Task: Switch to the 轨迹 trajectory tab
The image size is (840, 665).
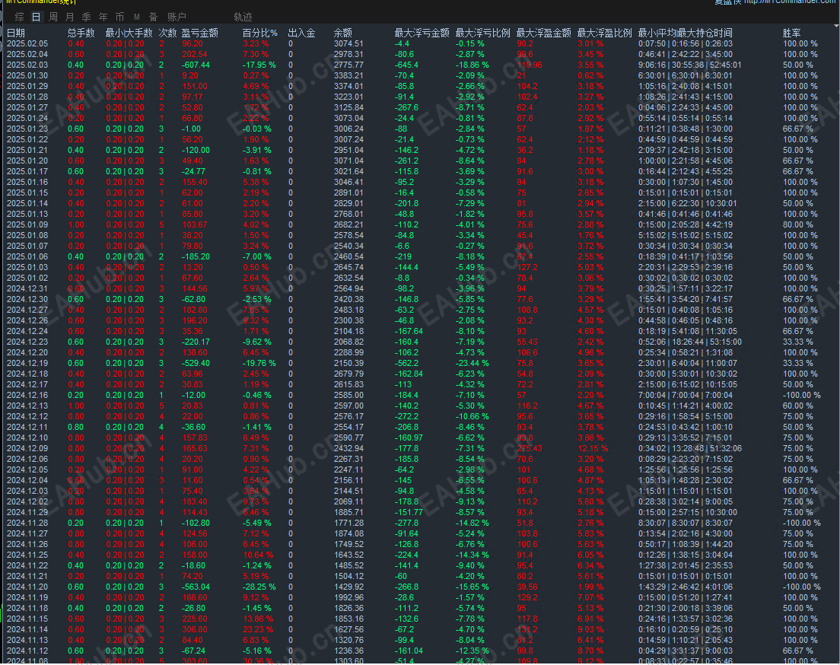Action: point(243,17)
